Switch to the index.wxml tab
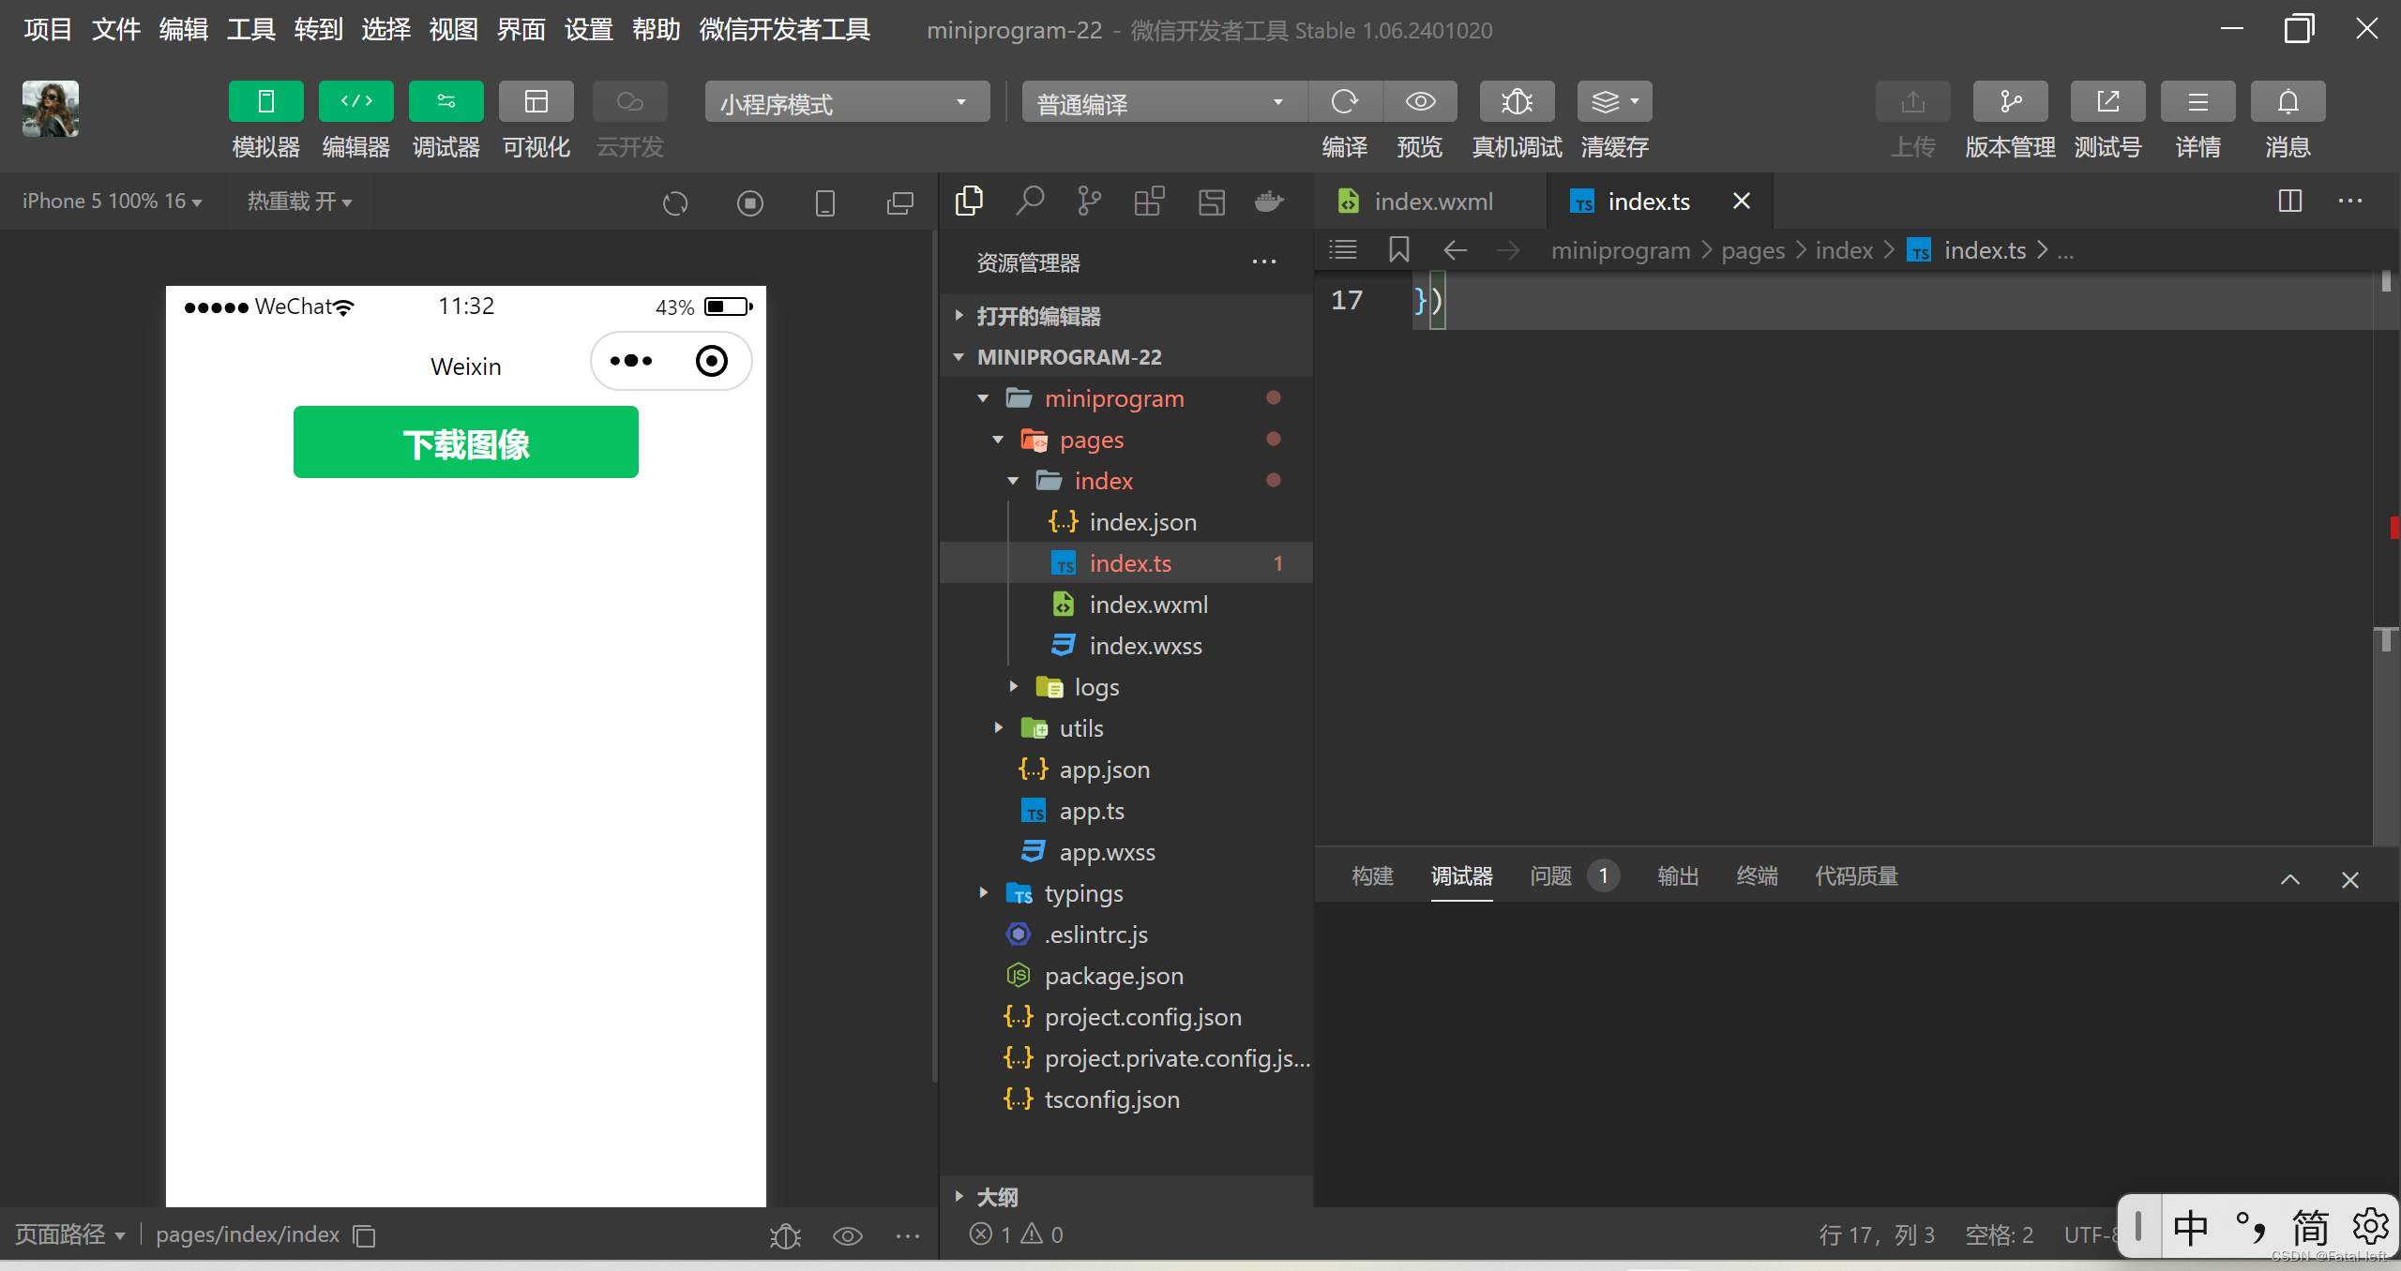2401x1271 pixels. 1432,201
